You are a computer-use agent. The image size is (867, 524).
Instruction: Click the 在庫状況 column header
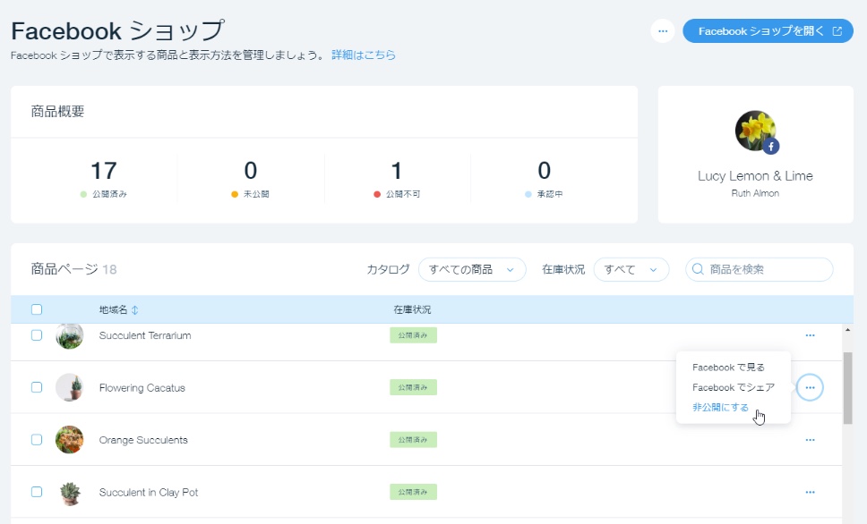click(x=412, y=309)
